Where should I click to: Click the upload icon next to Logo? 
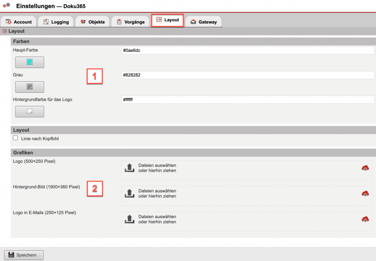pyautogui.click(x=129, y=168)
